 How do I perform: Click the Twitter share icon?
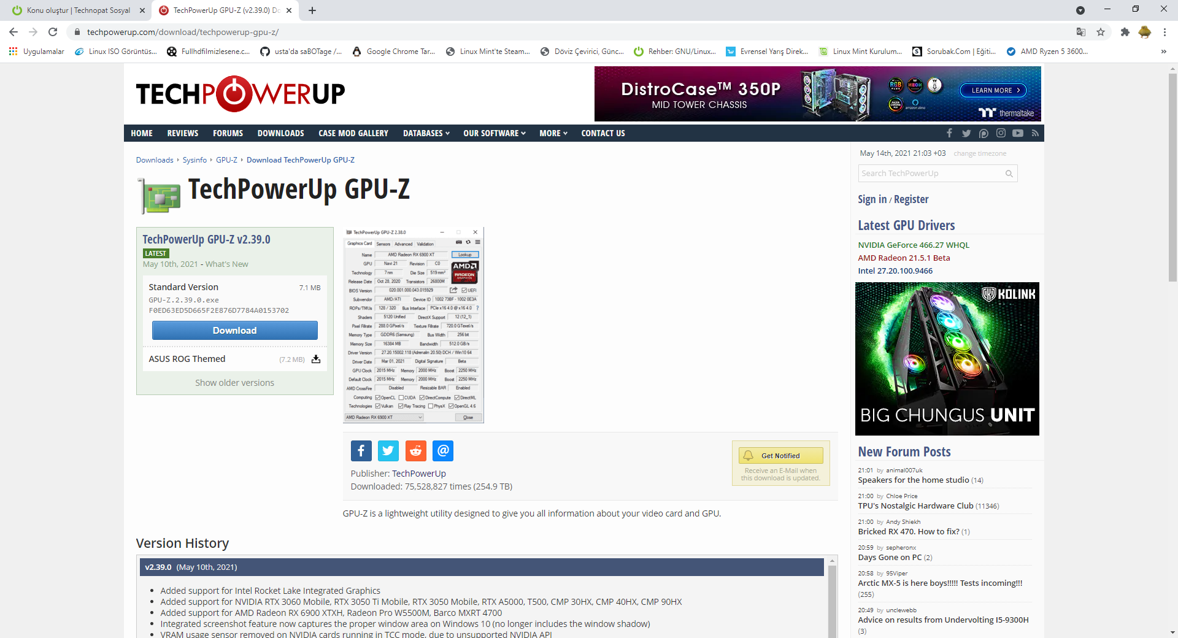pyautogui.click(x=388, y=451)
